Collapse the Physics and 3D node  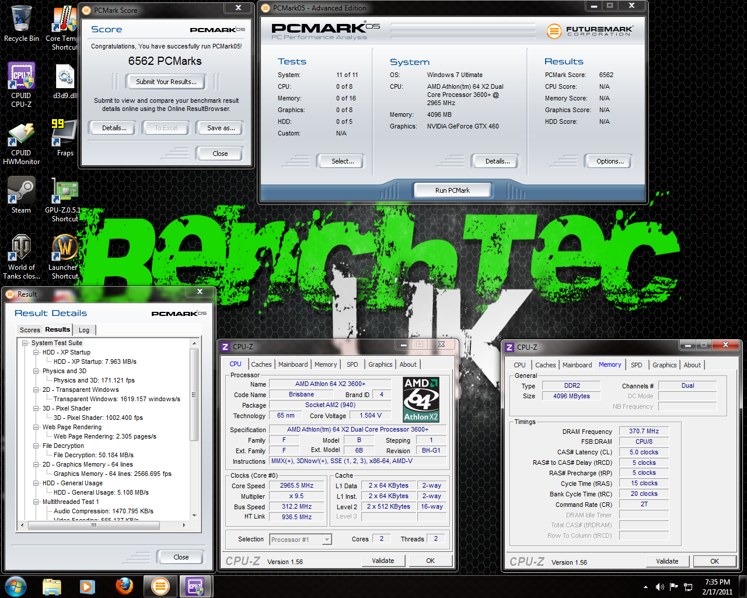(36, 371)
